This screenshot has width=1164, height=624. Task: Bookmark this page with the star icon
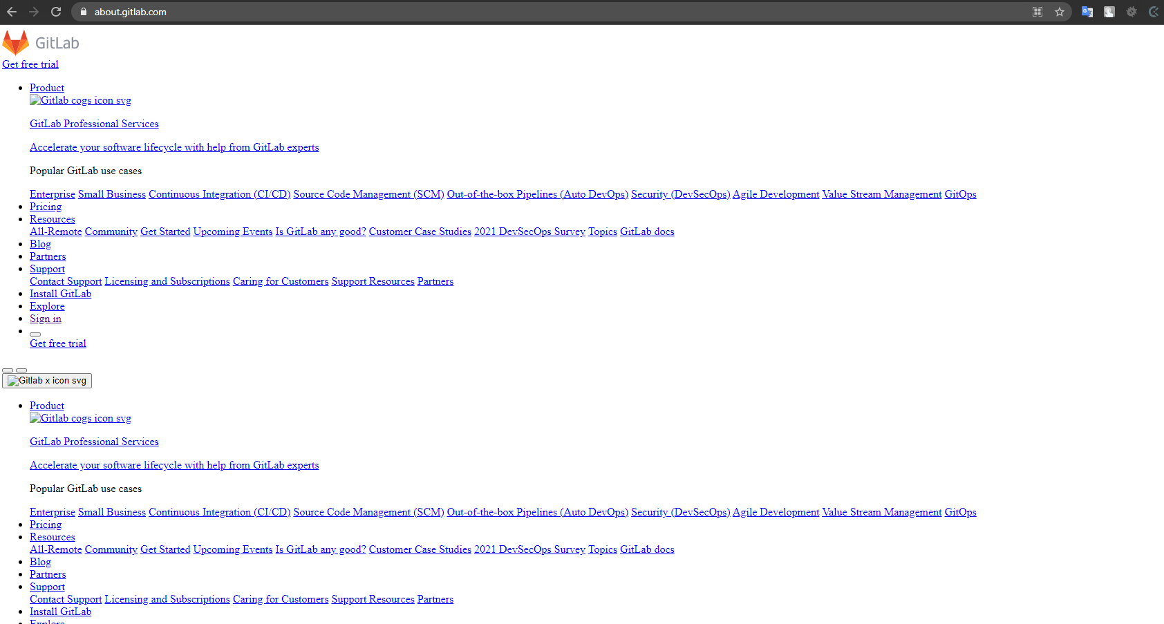point(1060,12)
